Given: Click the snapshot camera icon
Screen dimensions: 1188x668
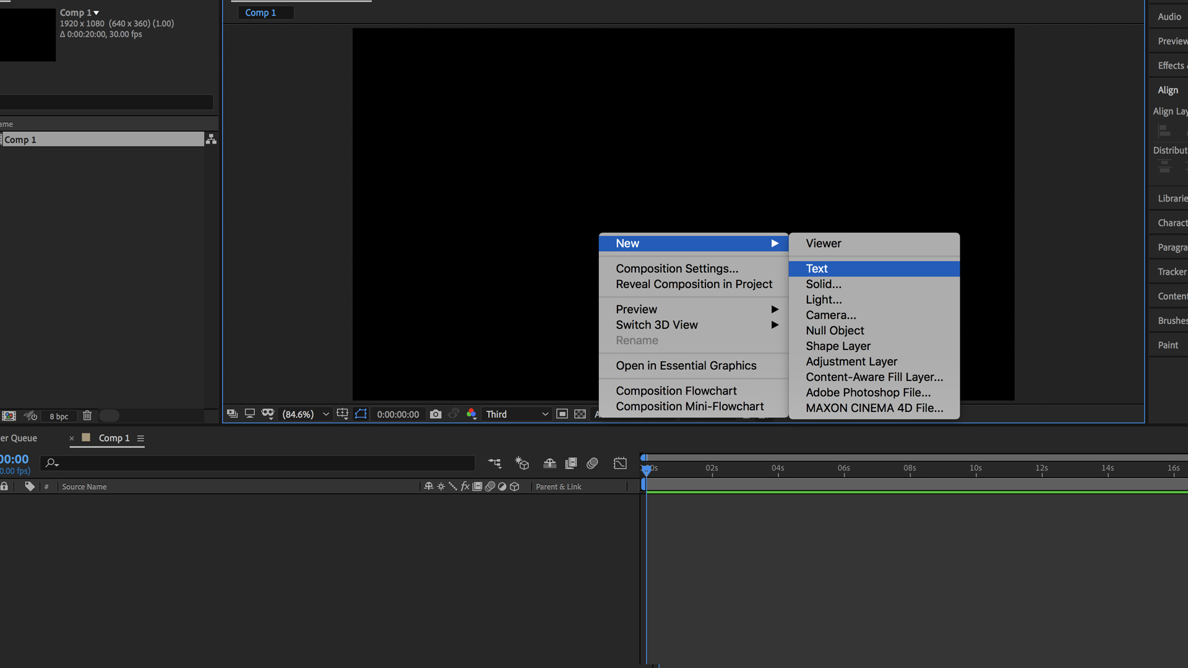Looking at the screenshot, I should pos(436,414).
